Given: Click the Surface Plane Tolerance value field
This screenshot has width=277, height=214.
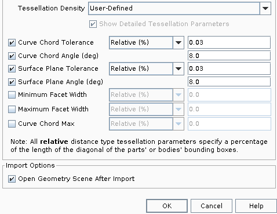Looking at the screenshot, I should point(229,68).
